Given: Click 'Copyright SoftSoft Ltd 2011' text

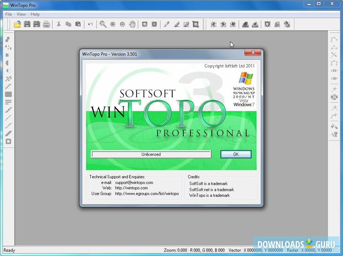Looking at the screenshot, I should [229, 66].
